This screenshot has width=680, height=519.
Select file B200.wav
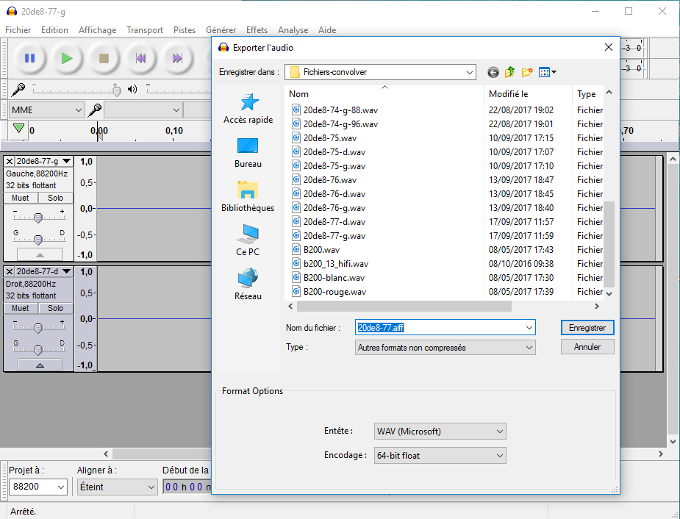coord(321,250)
